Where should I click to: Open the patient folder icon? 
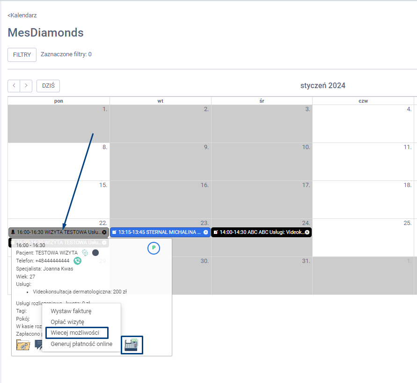pyautogui.click(x=23, y=345)
